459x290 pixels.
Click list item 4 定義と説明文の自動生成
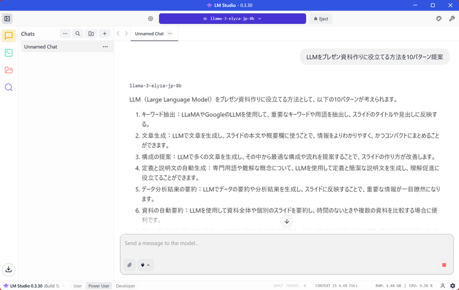[x=287, y=173]
